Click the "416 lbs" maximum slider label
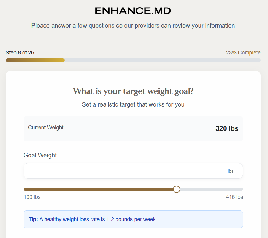Image resolution: width=268 pixels, height=238 pixels. (234, 197)
